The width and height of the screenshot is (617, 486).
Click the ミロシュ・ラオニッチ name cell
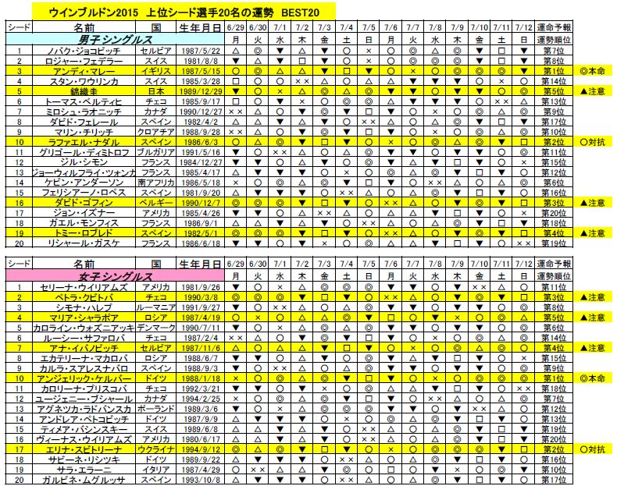tap(84, 112)
